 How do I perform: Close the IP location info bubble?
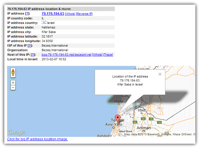tap(160, 74)
